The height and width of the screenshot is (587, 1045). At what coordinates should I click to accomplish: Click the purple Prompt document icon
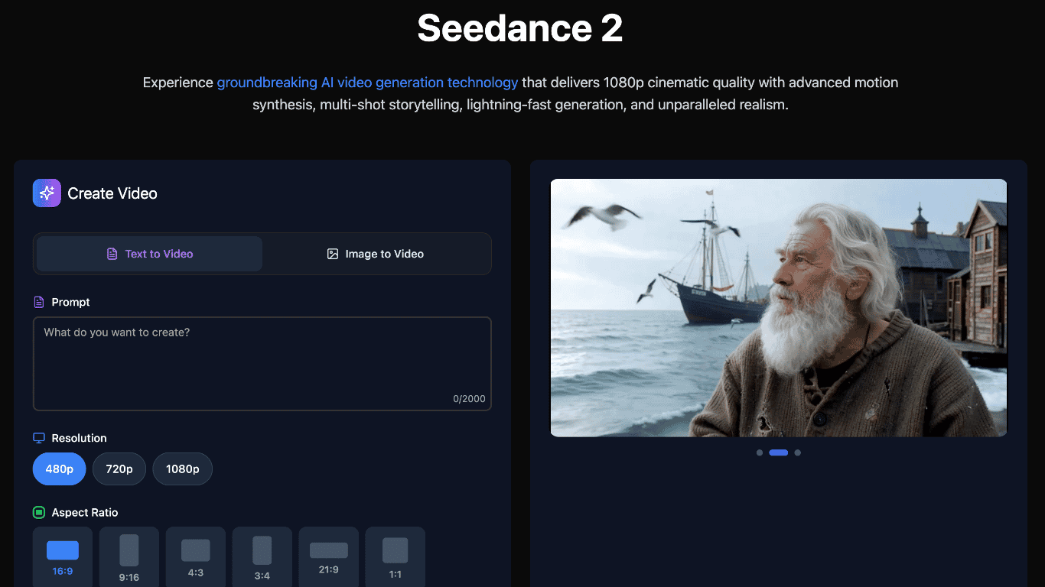coord(38,301)
